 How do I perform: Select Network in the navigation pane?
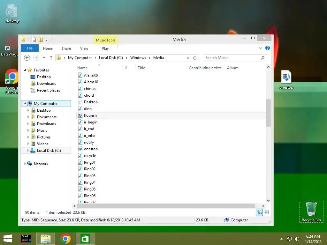41,164
